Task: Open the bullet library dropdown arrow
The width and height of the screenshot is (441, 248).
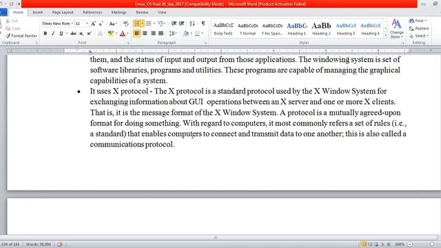Action: coord(143,23)
